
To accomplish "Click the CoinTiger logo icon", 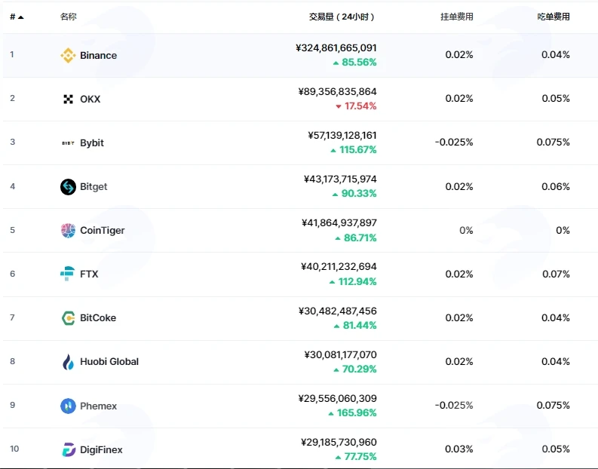I will pyautogui.click(x=68, y=230).
